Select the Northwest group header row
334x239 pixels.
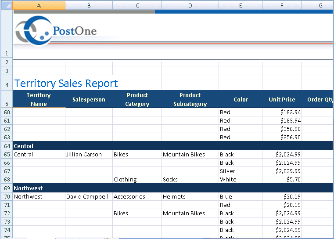coord(172,188)
